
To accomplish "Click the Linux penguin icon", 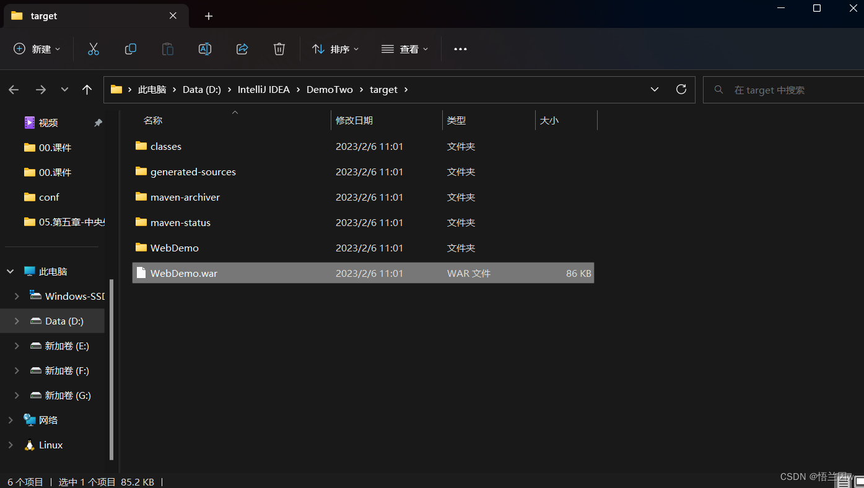I will click(x=29, y=445).
